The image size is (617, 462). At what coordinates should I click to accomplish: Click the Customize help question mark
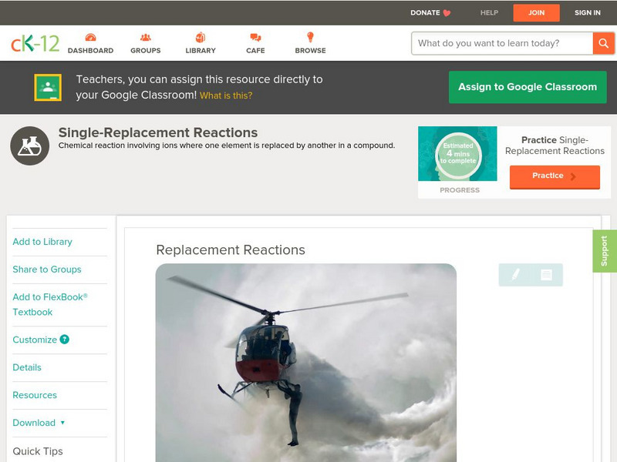tap(65, 340)
